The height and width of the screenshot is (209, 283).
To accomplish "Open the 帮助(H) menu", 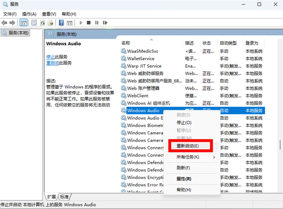I will (x=69, y=14).
